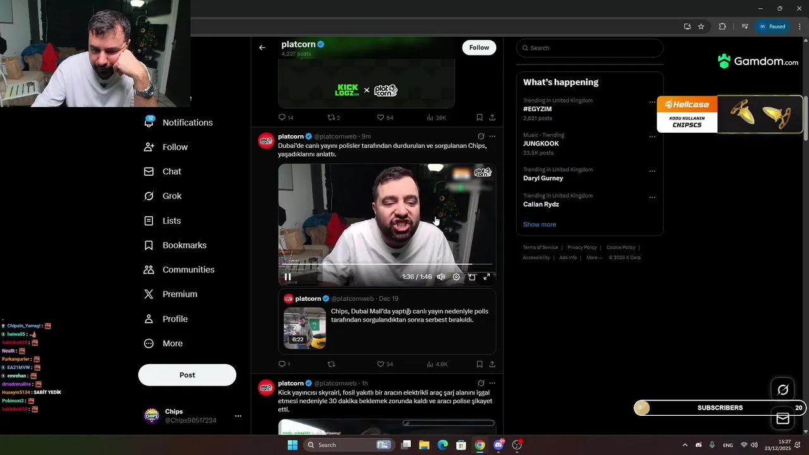The height and width of the screenshot is (455, 809).
Task: Toggle picture-in-picture on the video
Action: 471,277
